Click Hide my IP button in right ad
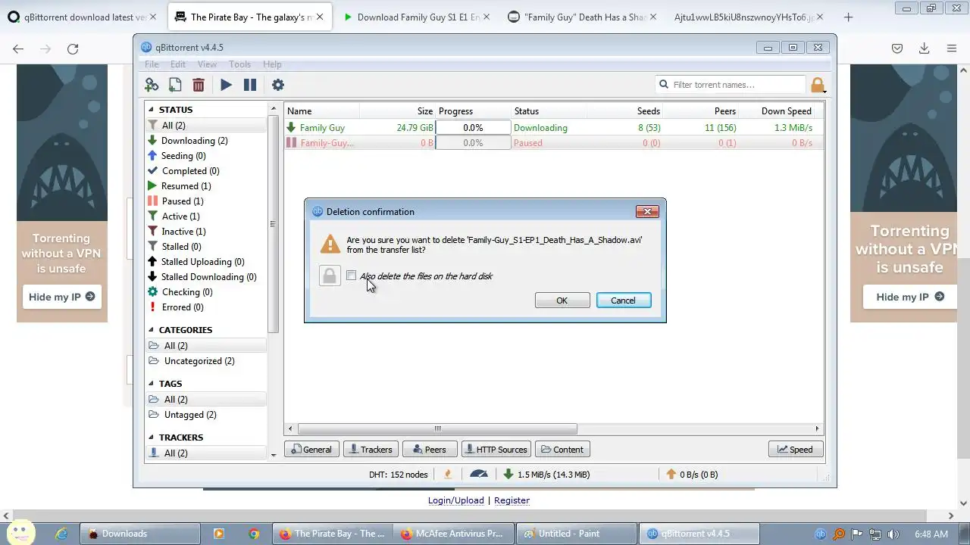The height and width of the screenshot is (545, 970). click(910, 297)
